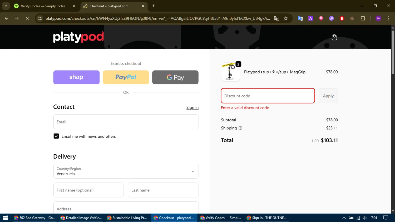Click the Email input field

[126, 122]
